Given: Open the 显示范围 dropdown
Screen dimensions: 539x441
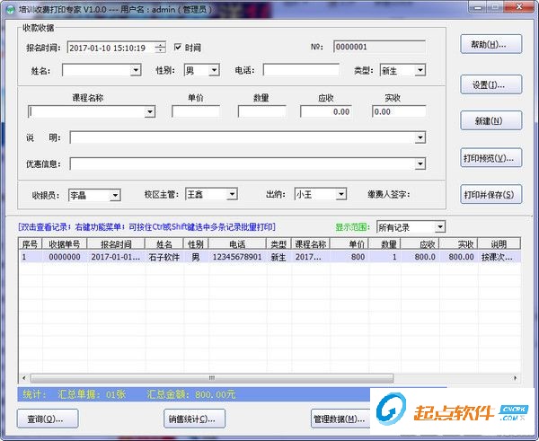Looking at the screenshot, I should tap(438, 227).
